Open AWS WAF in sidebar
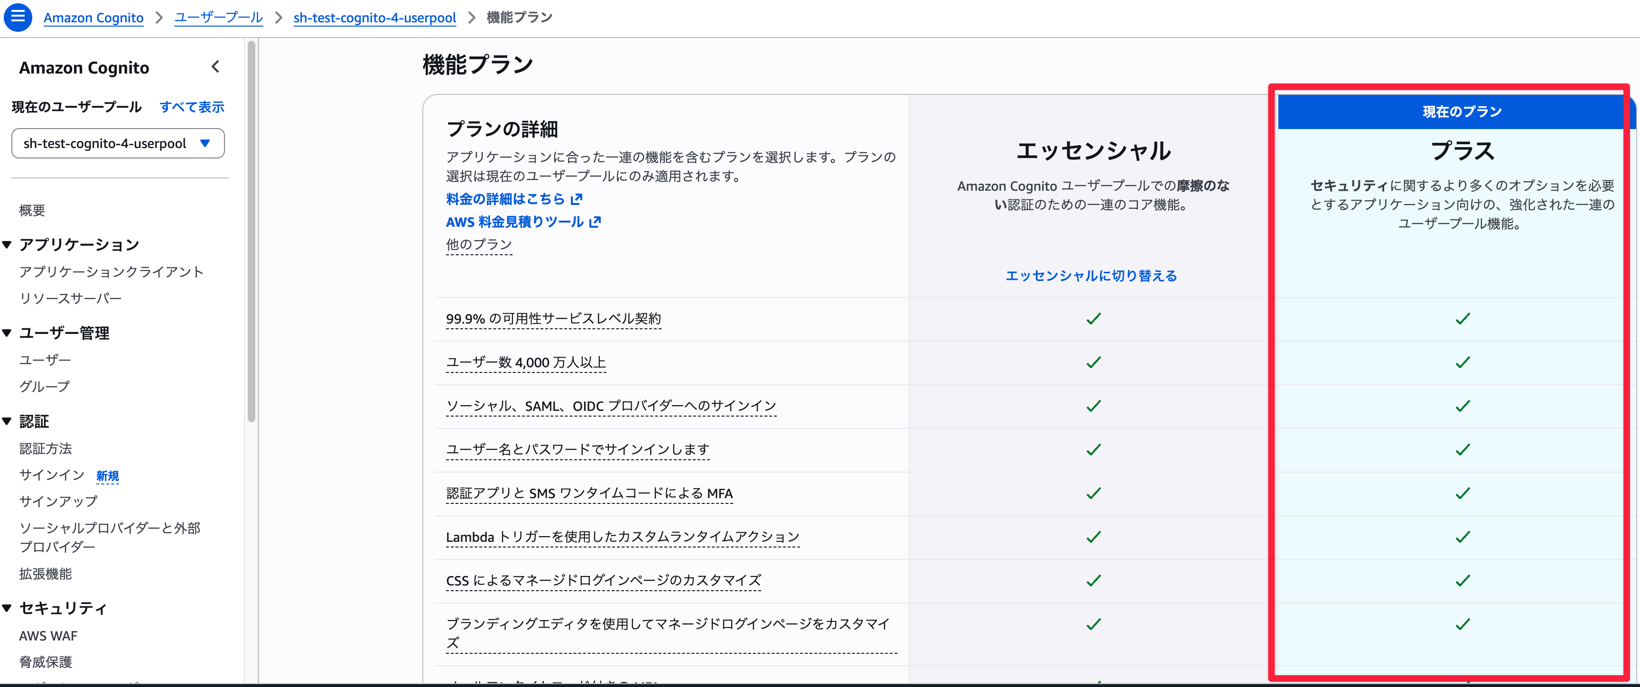Image resolution: width=1640 pixels, height=687 pixels. coord(48,635)
